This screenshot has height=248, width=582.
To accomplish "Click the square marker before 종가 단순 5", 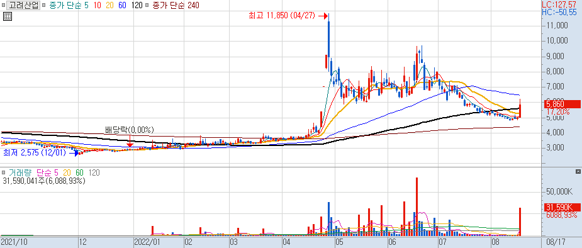I will [43, 6].
